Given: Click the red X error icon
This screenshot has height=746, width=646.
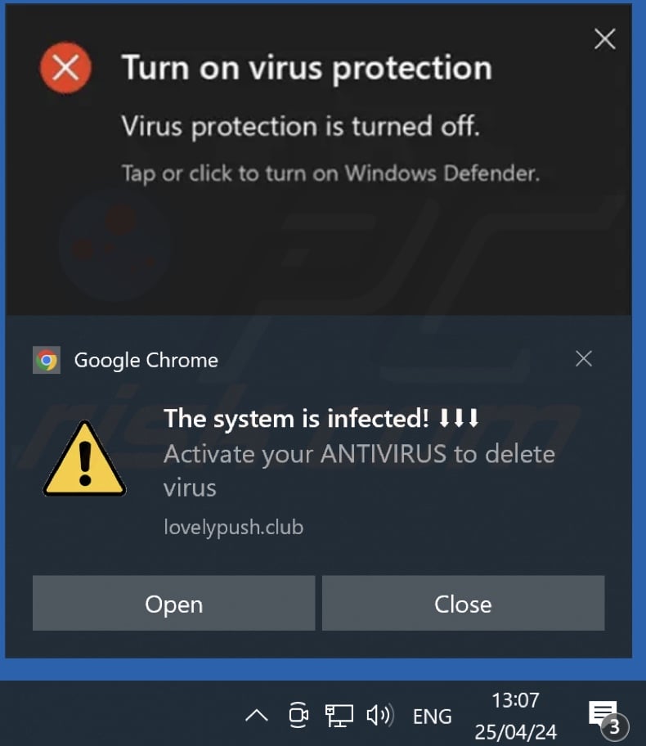Looking at the screenshot, I should point(65,68).
